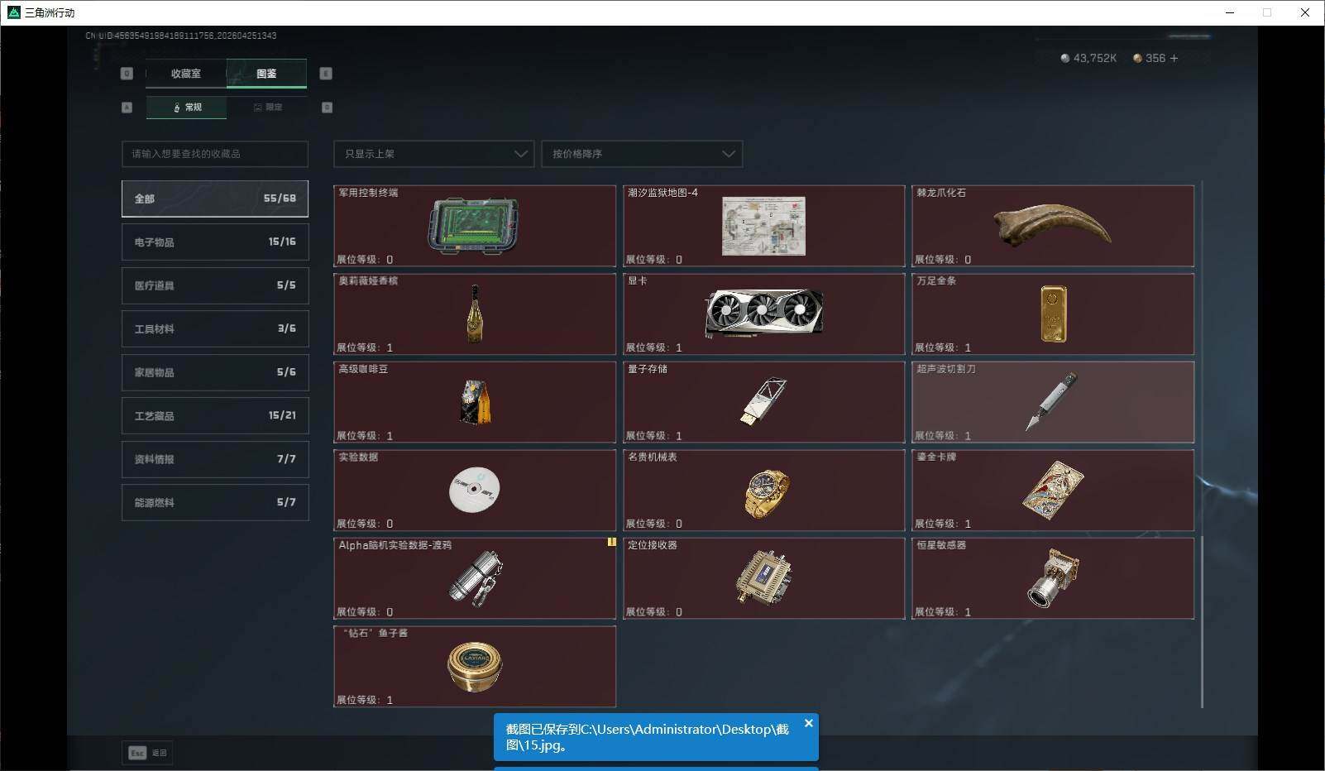This screenshot has height=771, width=1325.
Task: Open the Alpha脑机实验数据-渡鸦 item
Action: point(475,578)
